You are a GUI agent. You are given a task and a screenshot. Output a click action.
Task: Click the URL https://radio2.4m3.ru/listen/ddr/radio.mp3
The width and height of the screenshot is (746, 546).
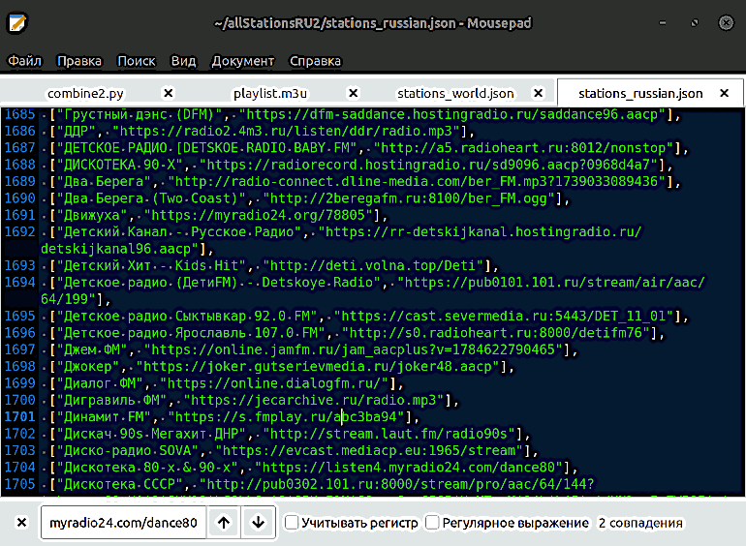286,131
